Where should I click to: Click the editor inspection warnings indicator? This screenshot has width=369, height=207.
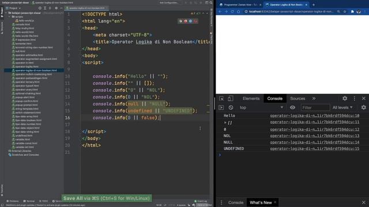coord(196,13)
